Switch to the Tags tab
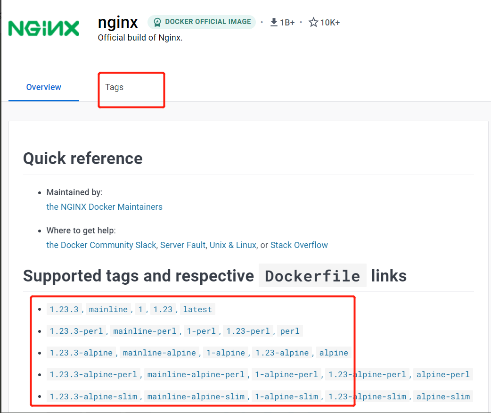Image resolution: width=491 pixels, height=413 pixels. 115,87
